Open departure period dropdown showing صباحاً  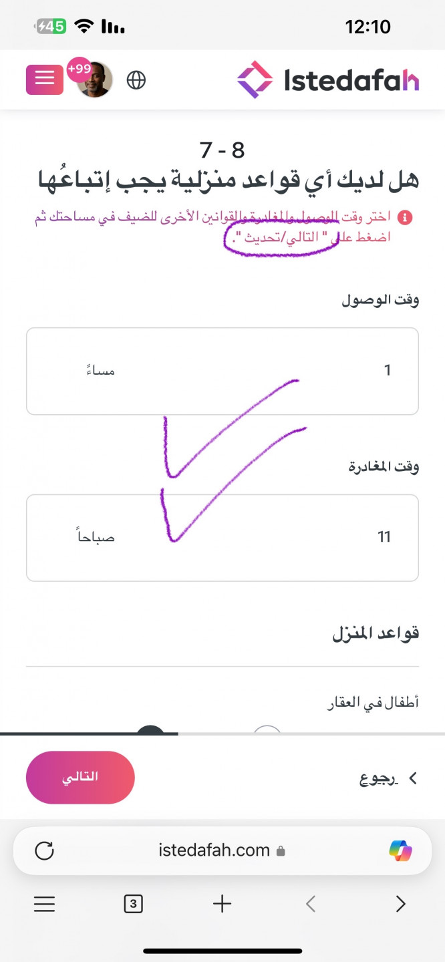click(124, 538)
